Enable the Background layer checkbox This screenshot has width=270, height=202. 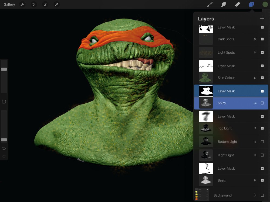coord(262,195)
